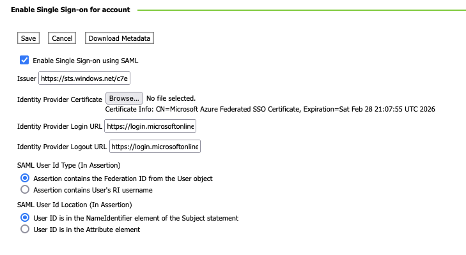The image size is (466, 255).
Task: Click the Save button
Action: point(28,38)
